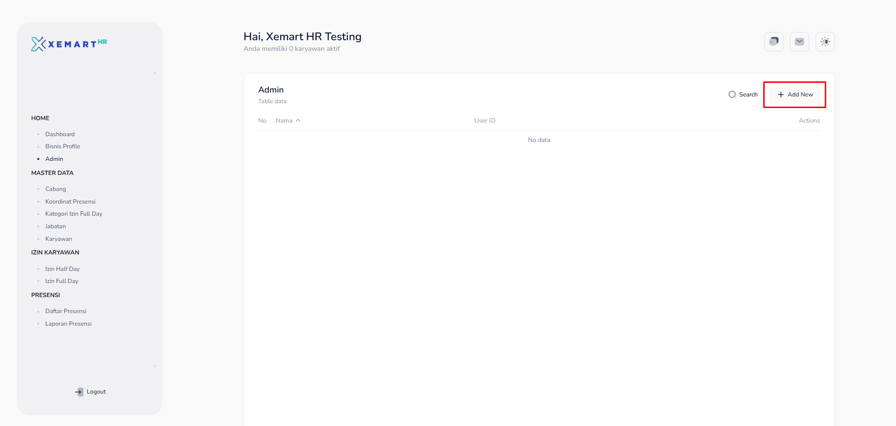
Task: Click the User ID column header
Action: pyautogui.click(x=485, y=121)
